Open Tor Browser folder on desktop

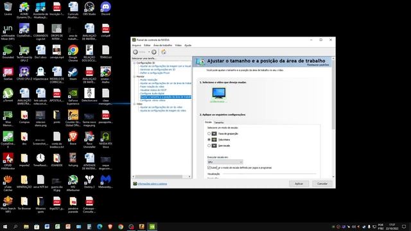coord(24,203)
